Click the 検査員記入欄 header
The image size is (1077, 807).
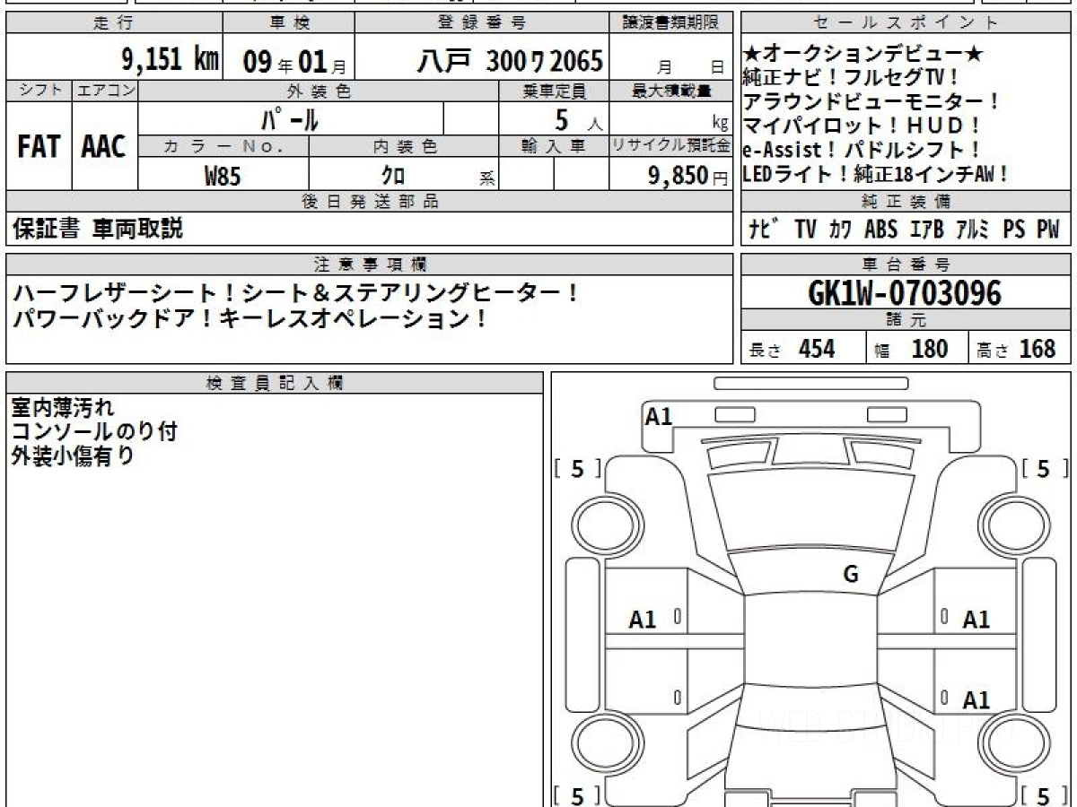[x=274, y=383]
